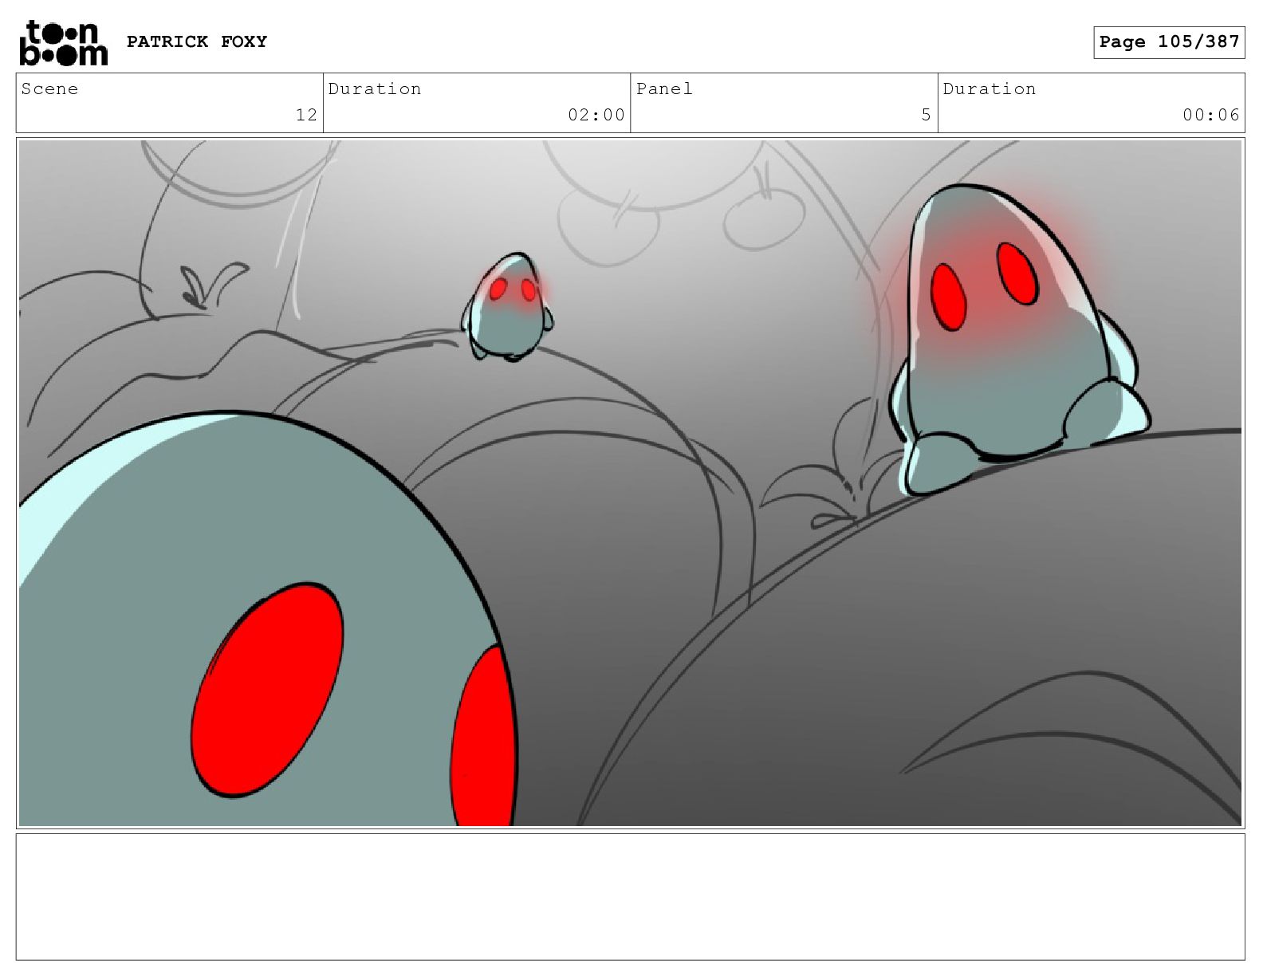Select panel duration value 00:06
Viewport: 1263px width, 976px height.
[1211, 115]
